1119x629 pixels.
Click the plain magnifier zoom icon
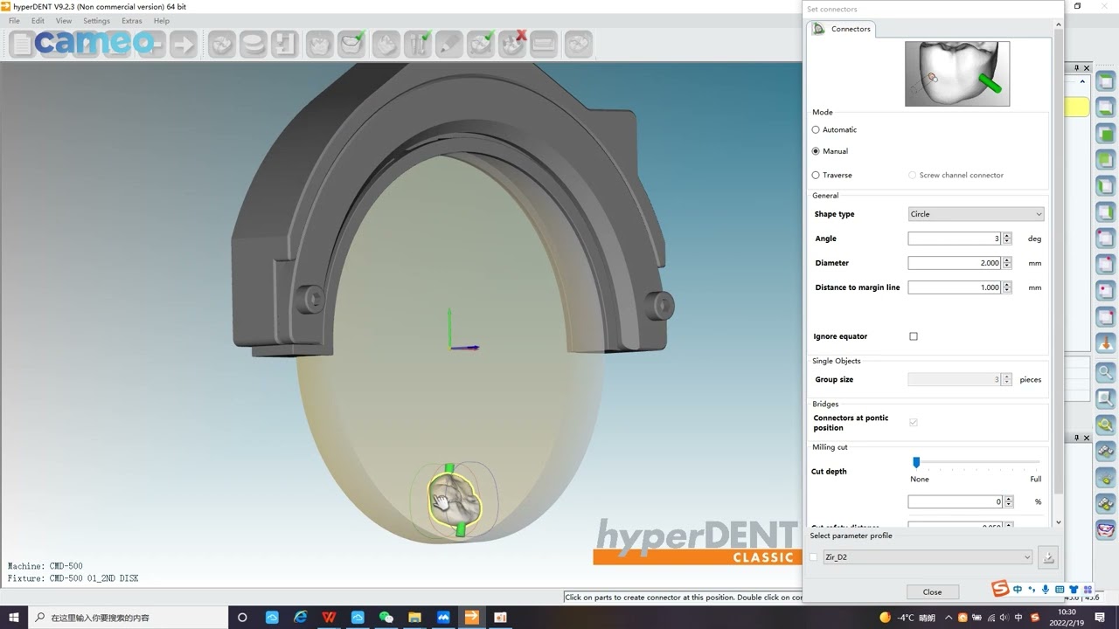pyautogui.click(x=1106, y=372)
